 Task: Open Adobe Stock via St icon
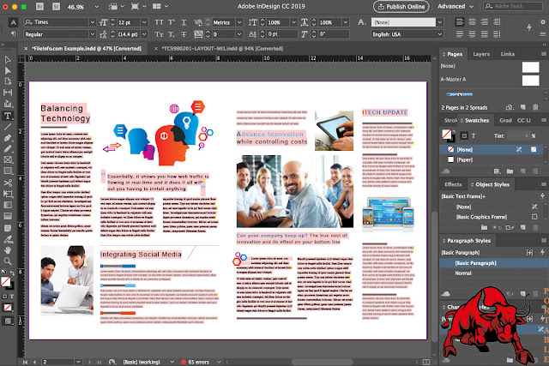[56, 6]
